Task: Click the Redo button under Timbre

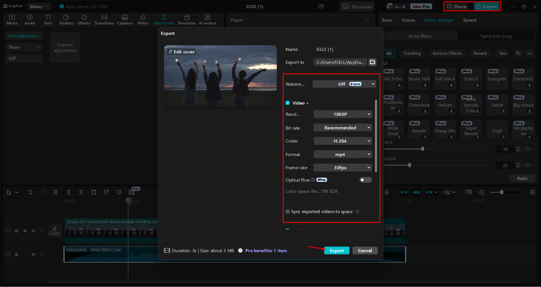Action: pyautogui.click(x=522, y=178)
